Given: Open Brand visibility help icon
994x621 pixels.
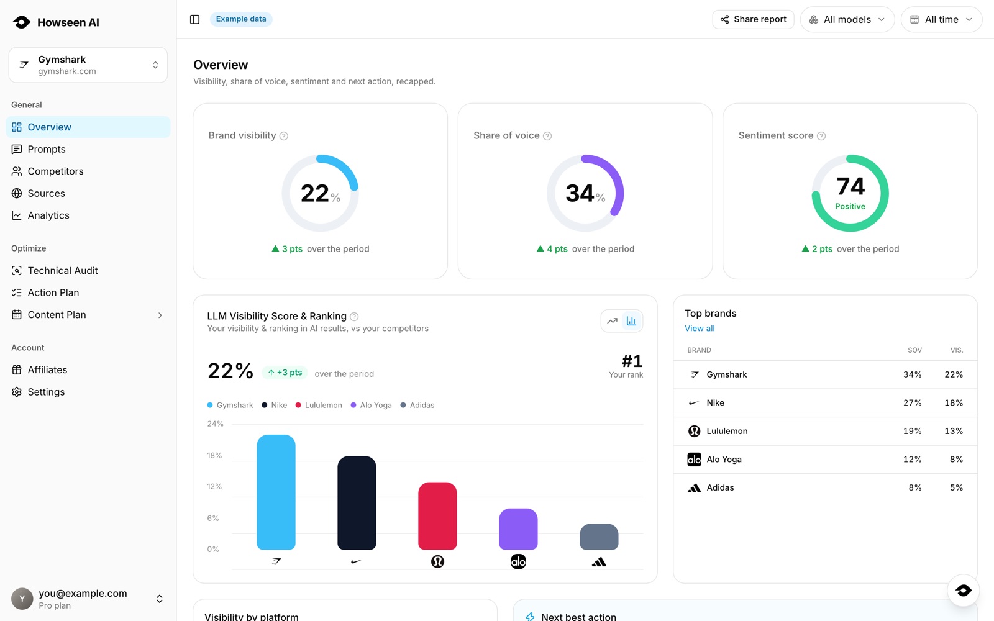Looking at the screenshot, I should [x=283, y=136].
